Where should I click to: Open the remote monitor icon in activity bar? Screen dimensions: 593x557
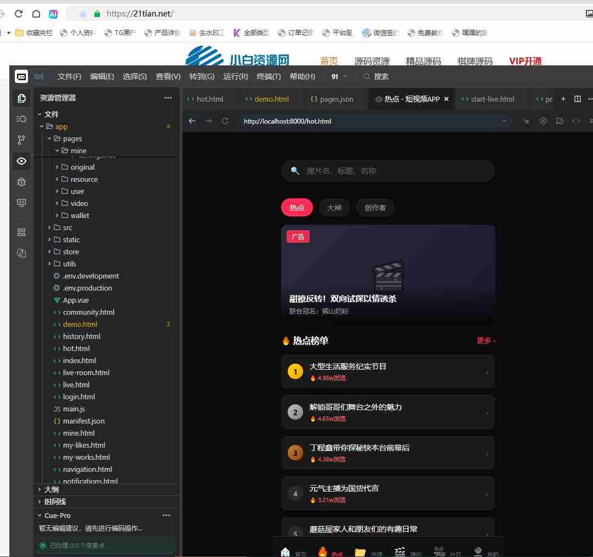pyautogui.click(x=21, y=203)
